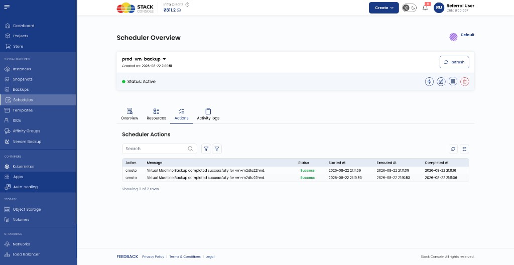Switch to the Resources tab
The image size is (514, 265).
(x=157, y=114)
